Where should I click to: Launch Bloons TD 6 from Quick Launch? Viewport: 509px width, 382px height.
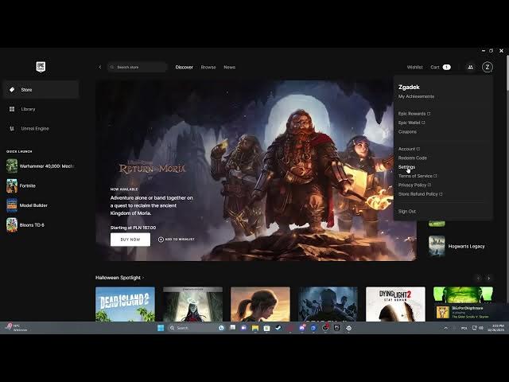point(25,224)
